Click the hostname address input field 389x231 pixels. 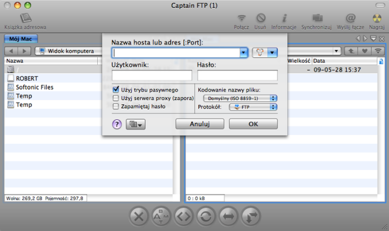pyautogui.click(x=176, y=53)
